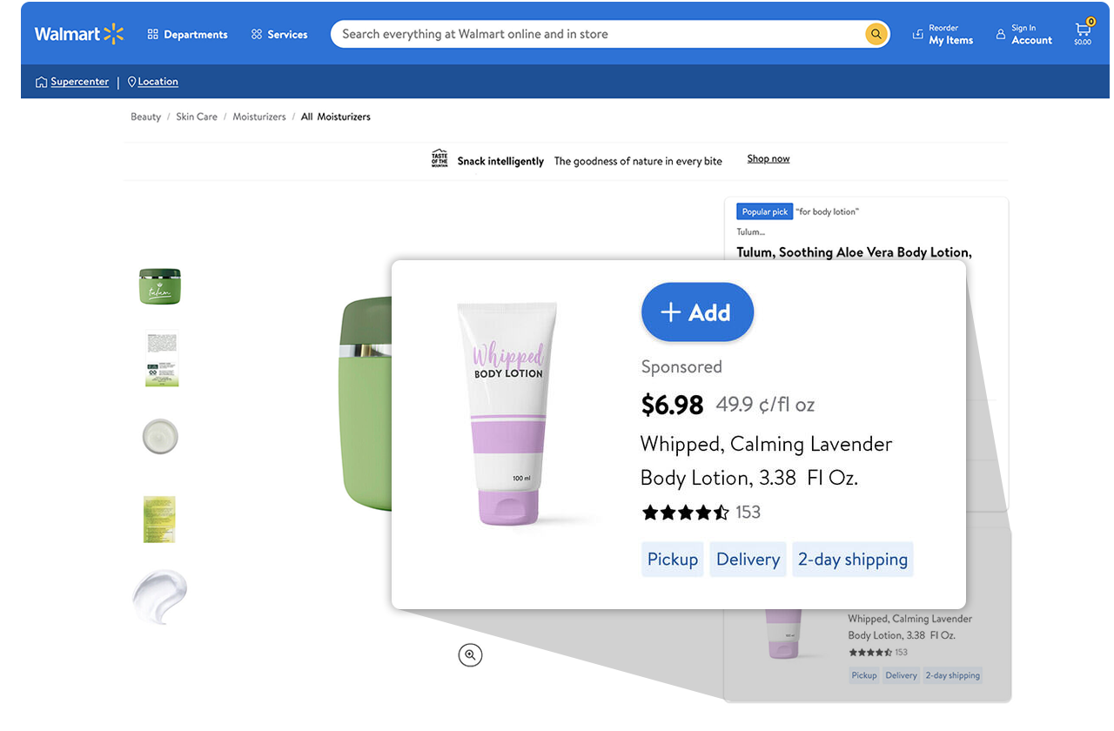
Task: Open Tulum Soothing Aloe Vera Body Lotion title
Action: point(854,252)
